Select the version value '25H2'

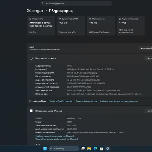point(69,122)
